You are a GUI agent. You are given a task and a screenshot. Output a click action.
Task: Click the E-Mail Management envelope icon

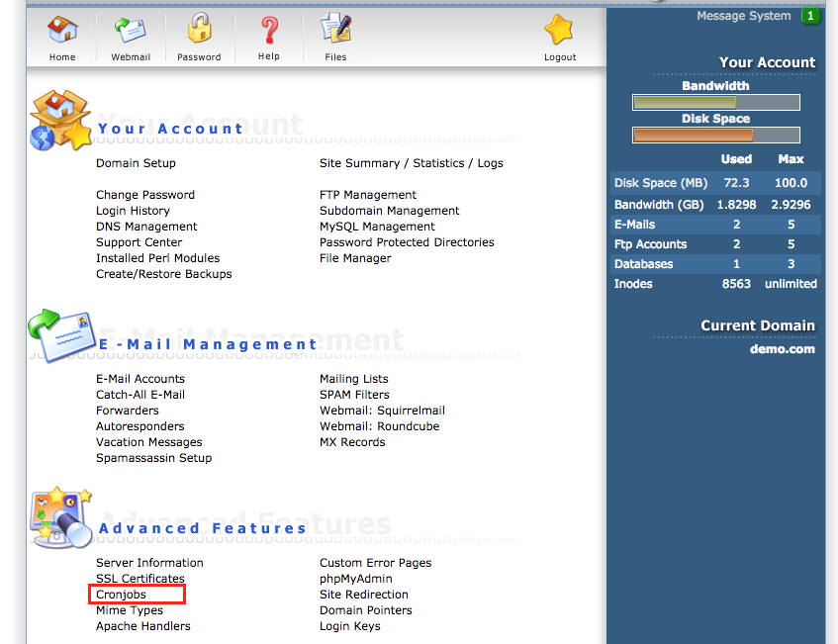coord(59,334)
